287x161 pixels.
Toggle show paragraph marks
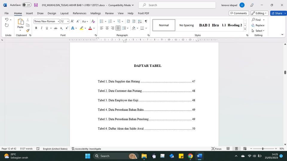[x=146, y=22]
